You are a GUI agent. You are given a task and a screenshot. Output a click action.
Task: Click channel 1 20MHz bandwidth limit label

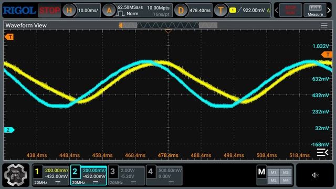coord(41,183)
